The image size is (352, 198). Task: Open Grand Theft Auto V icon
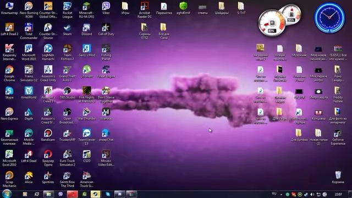(x=67, y=73)
